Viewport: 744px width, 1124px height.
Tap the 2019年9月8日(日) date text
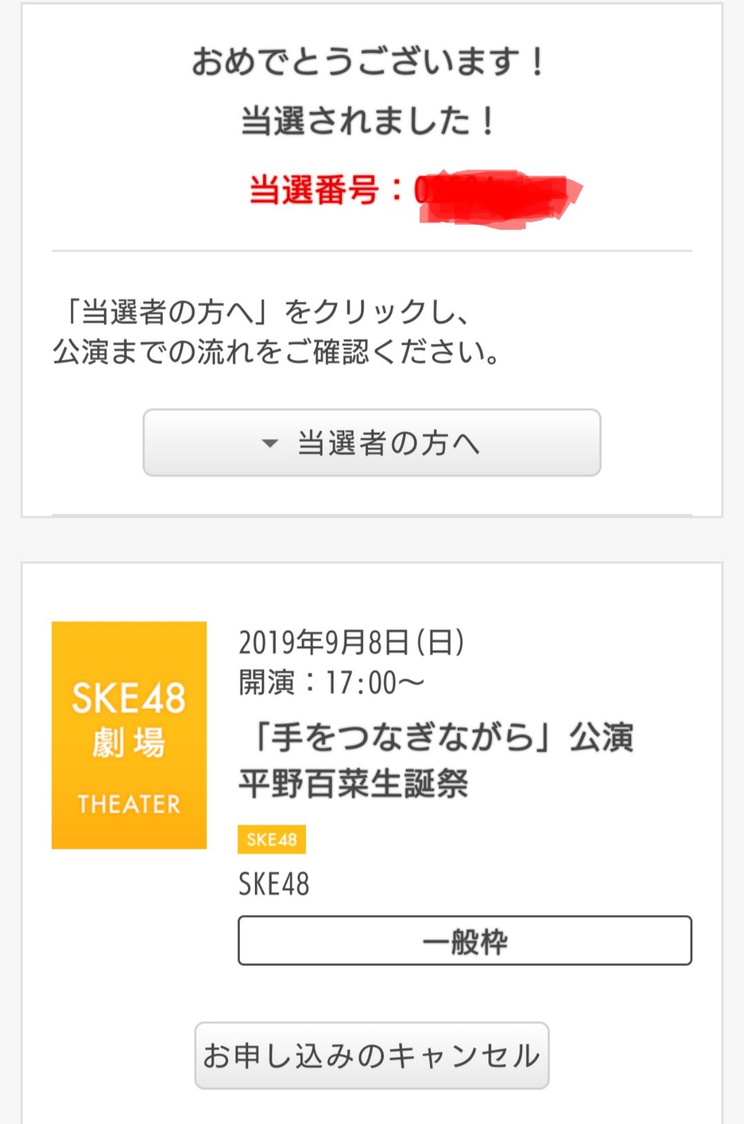[x=351, y=641]
